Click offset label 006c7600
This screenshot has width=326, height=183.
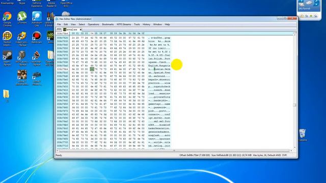(x=63, y=86)
